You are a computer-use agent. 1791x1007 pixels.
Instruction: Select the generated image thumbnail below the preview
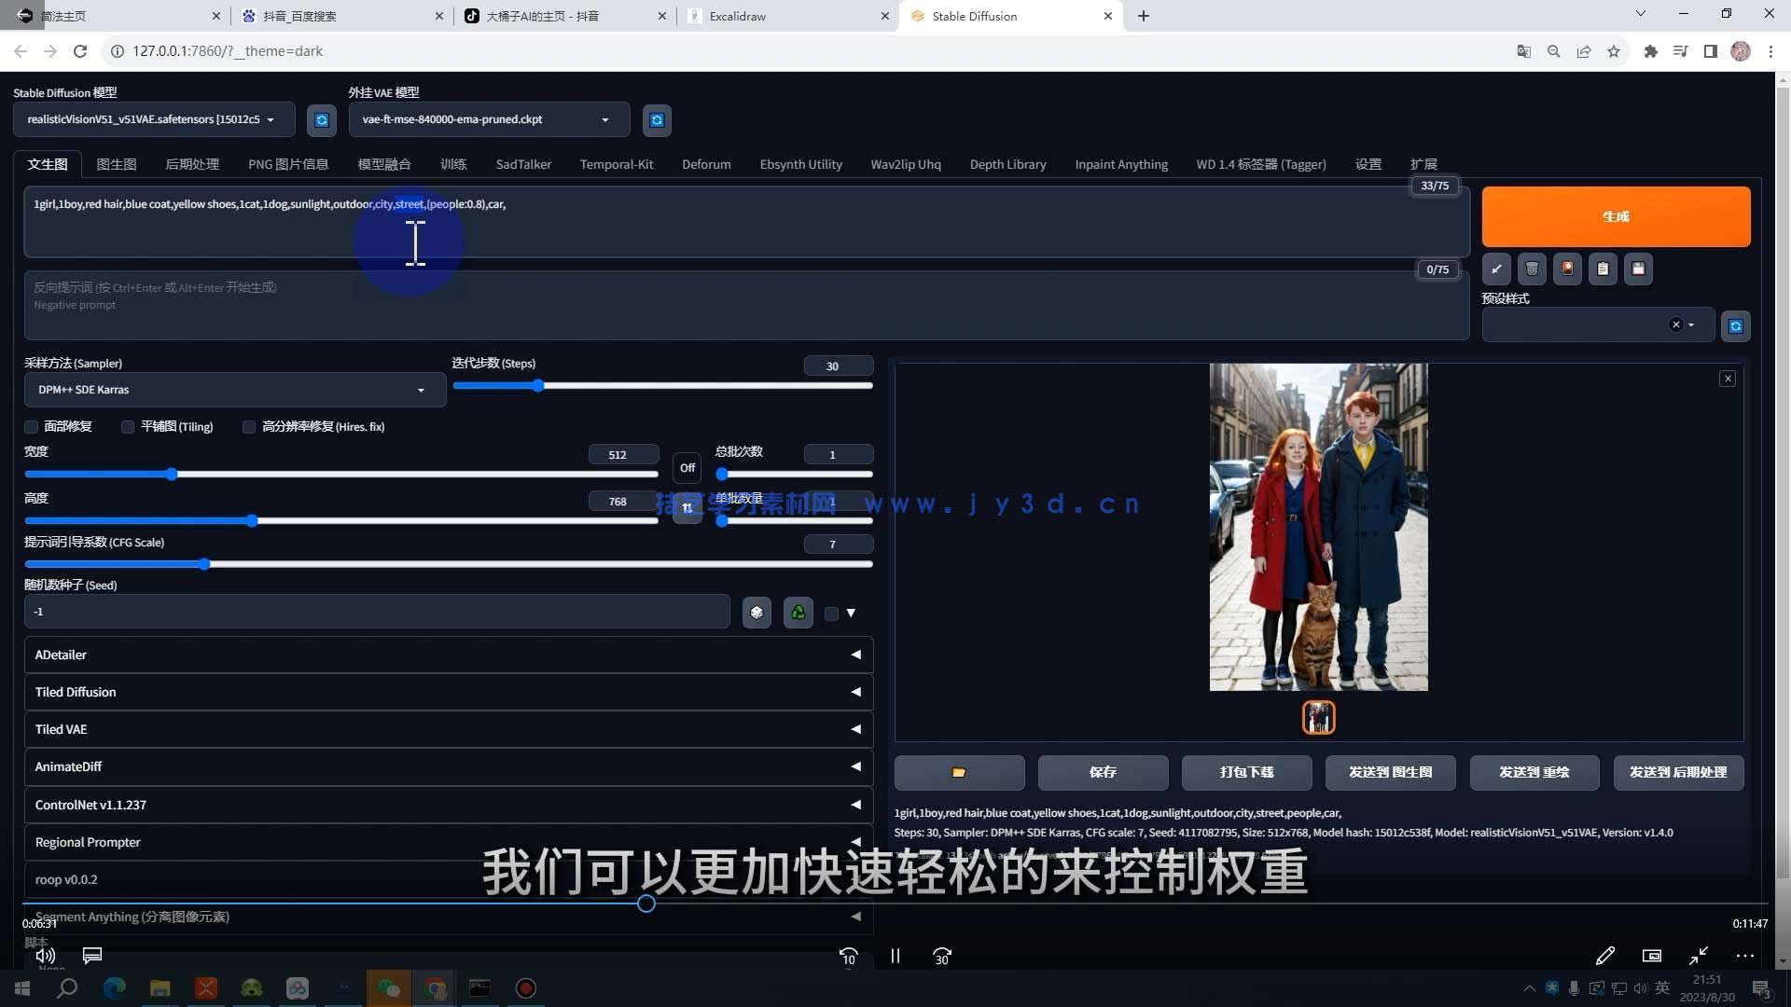pos(1318,717)
